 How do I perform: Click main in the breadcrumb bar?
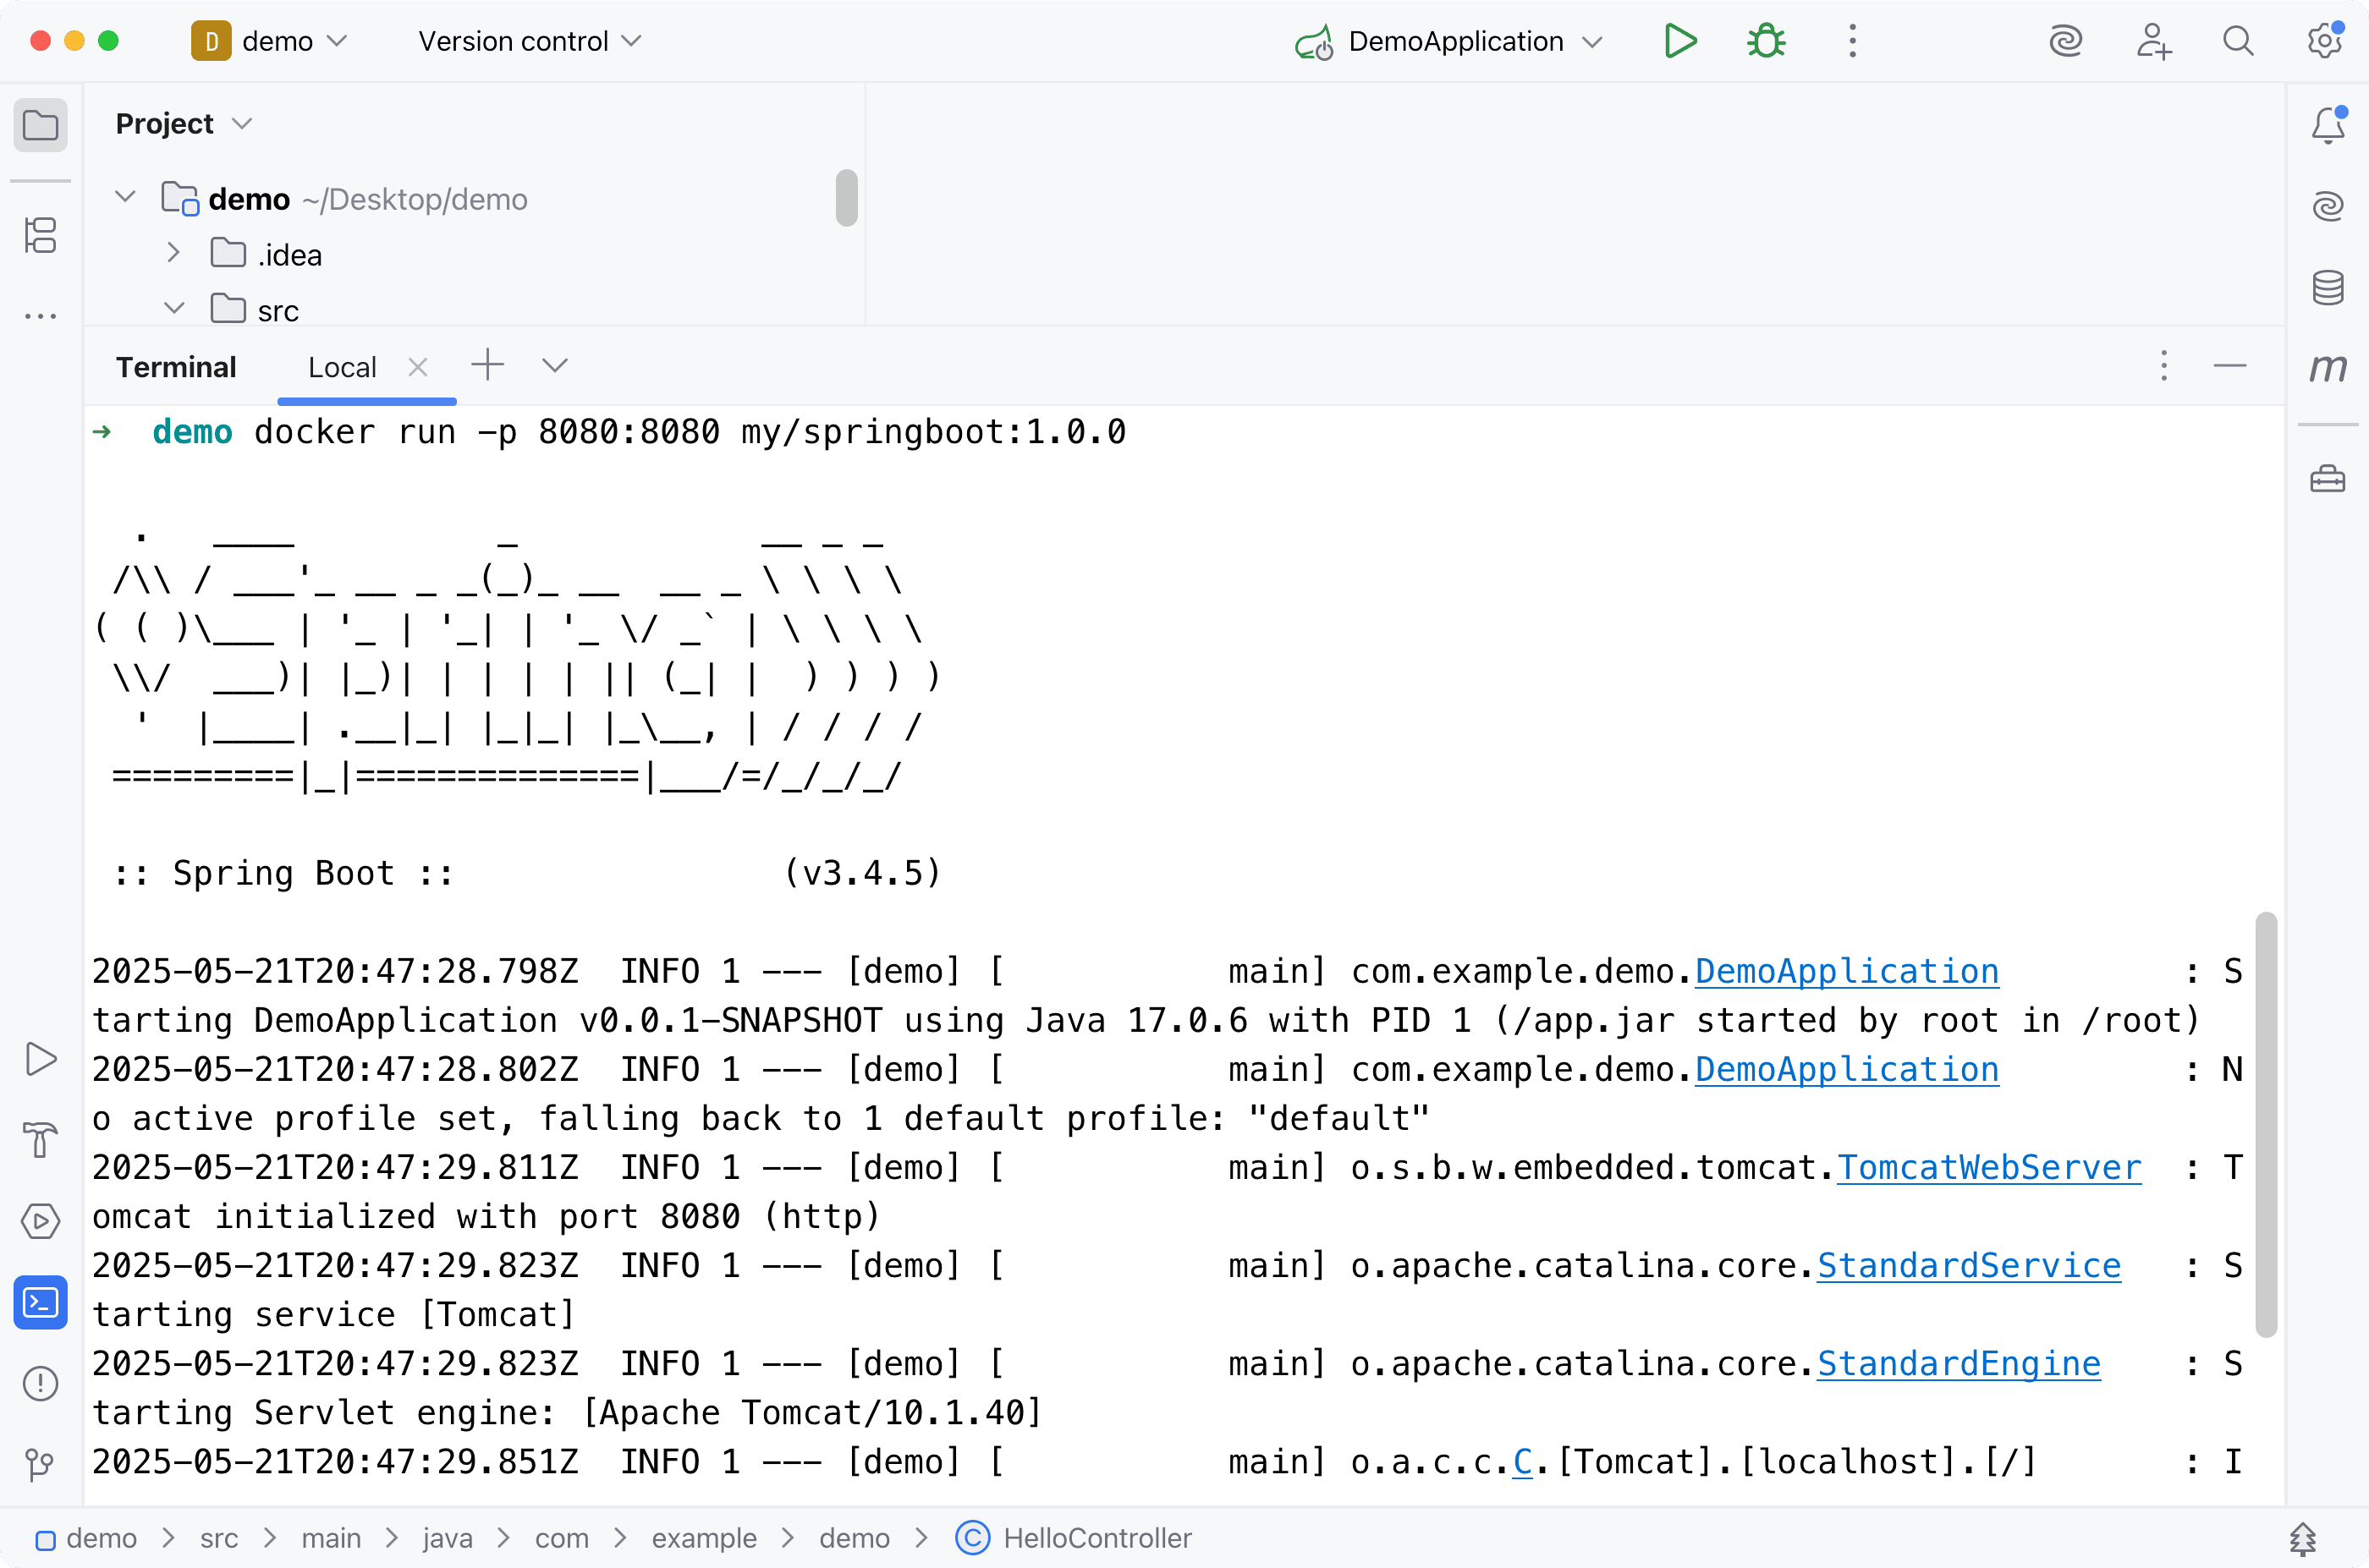(x=331, y=1539)
